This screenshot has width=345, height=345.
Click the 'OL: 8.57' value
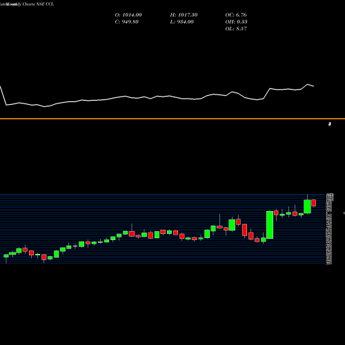(236, 29)
